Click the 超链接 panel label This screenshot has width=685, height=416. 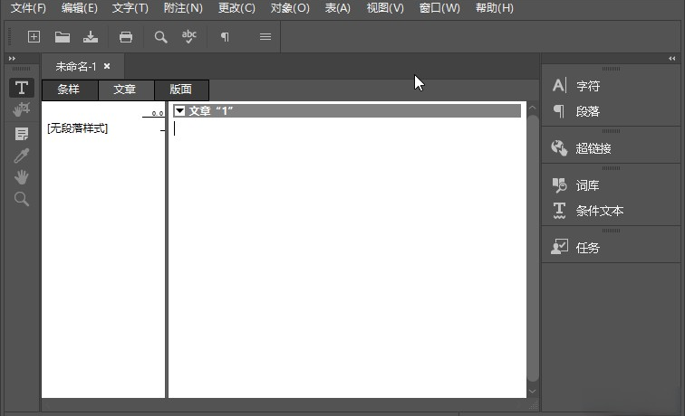[593, 148]
